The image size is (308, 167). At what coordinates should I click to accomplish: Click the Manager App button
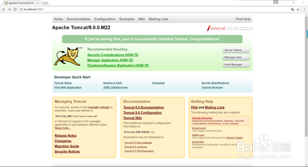click(x=236, y=57)
